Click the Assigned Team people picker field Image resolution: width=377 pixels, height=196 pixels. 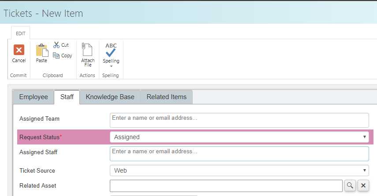[x=239, y=120]
